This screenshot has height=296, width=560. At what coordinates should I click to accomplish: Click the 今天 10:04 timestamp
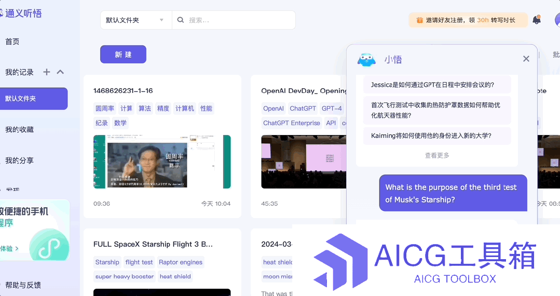[216, 204]
